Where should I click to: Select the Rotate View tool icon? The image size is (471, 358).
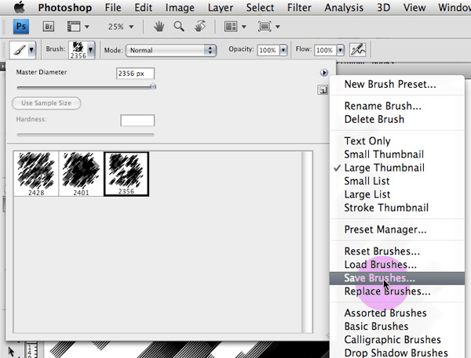[200, 27]
